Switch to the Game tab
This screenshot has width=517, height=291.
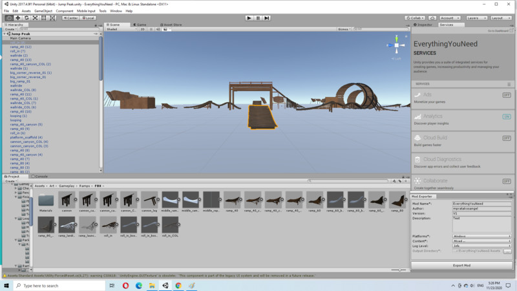140,25
